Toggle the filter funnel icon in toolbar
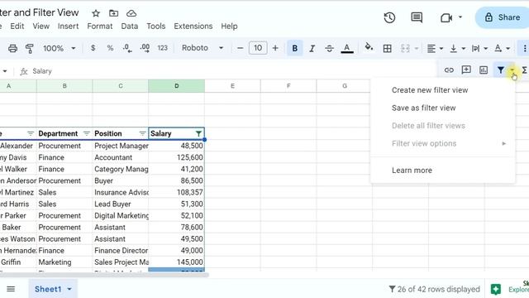 click(x=501, y=70)
